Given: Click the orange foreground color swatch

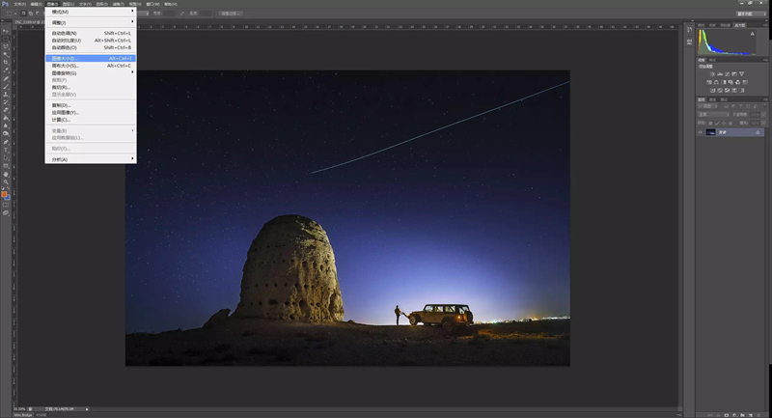Looking at the screenshot, I should 4,194.
